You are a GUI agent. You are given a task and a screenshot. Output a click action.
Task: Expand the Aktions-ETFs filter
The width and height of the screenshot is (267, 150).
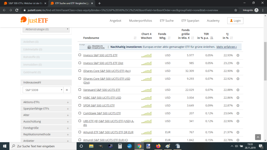(x=46, y=102)
